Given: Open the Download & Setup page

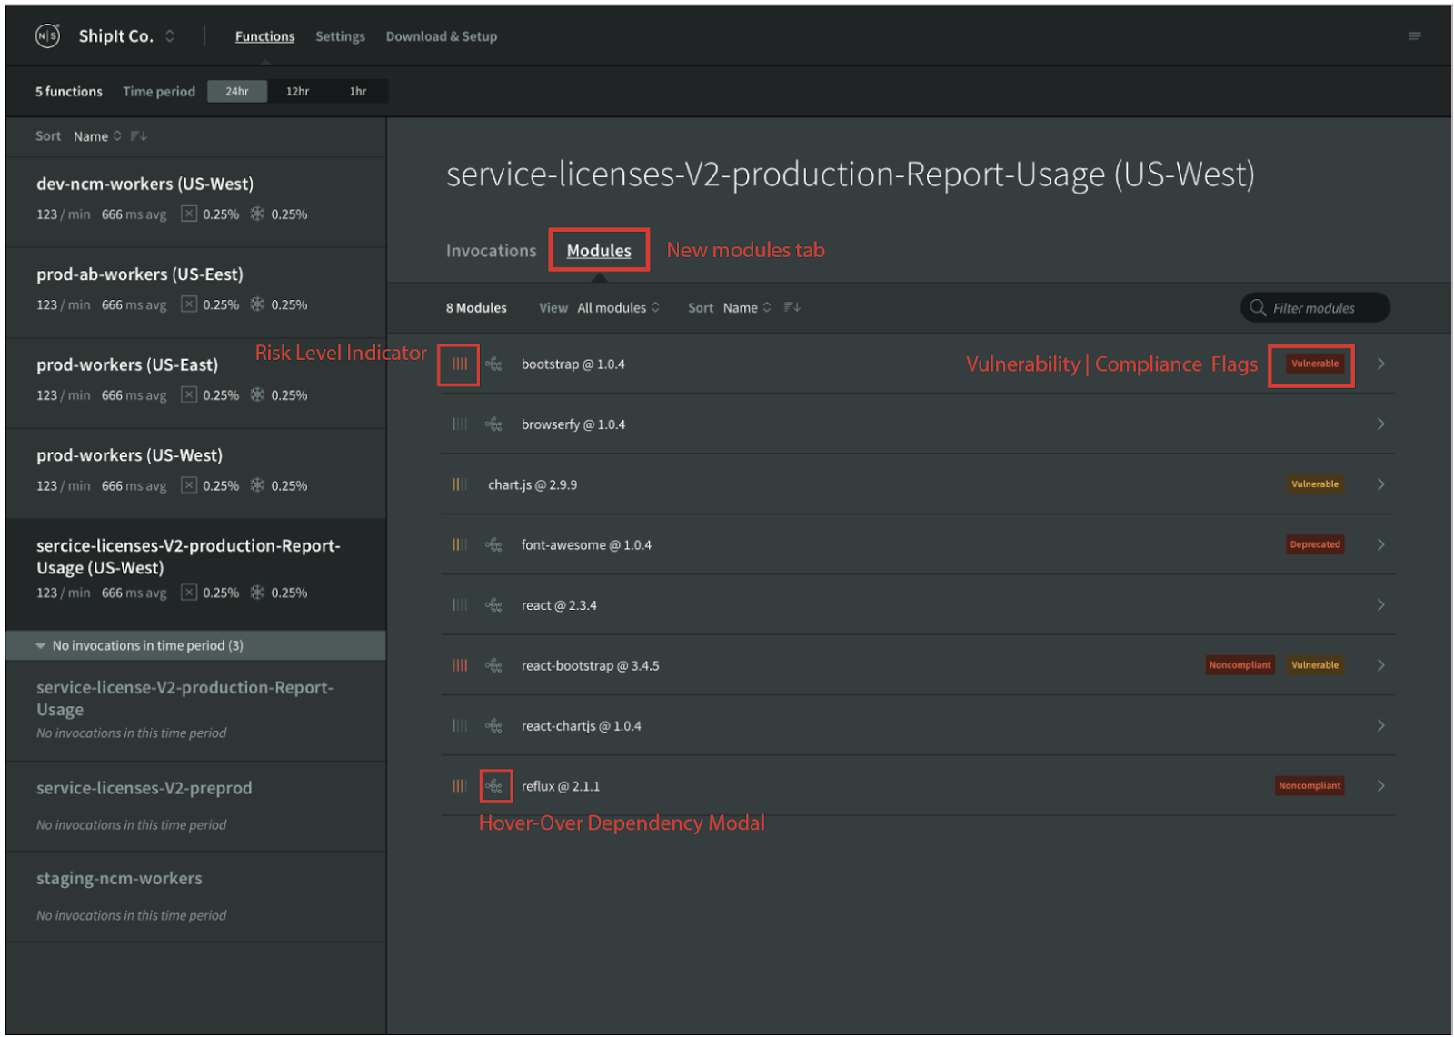Looking at the screenshot, I should click(x=441, y=36).
